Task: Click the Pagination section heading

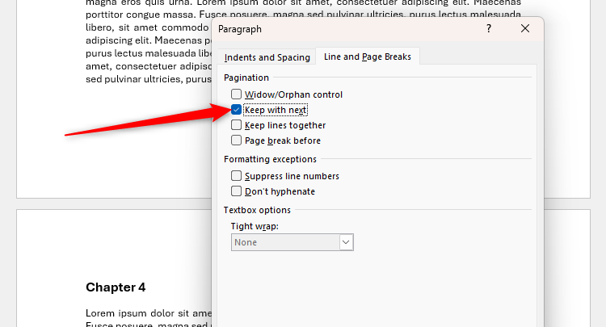Action: 246,78
